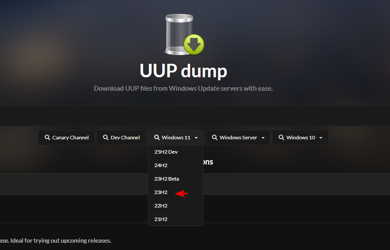This screenshot has height=250, width=390.
Task: Pick 22H2 from the dropdown list
Action: [x=176, y=205]
